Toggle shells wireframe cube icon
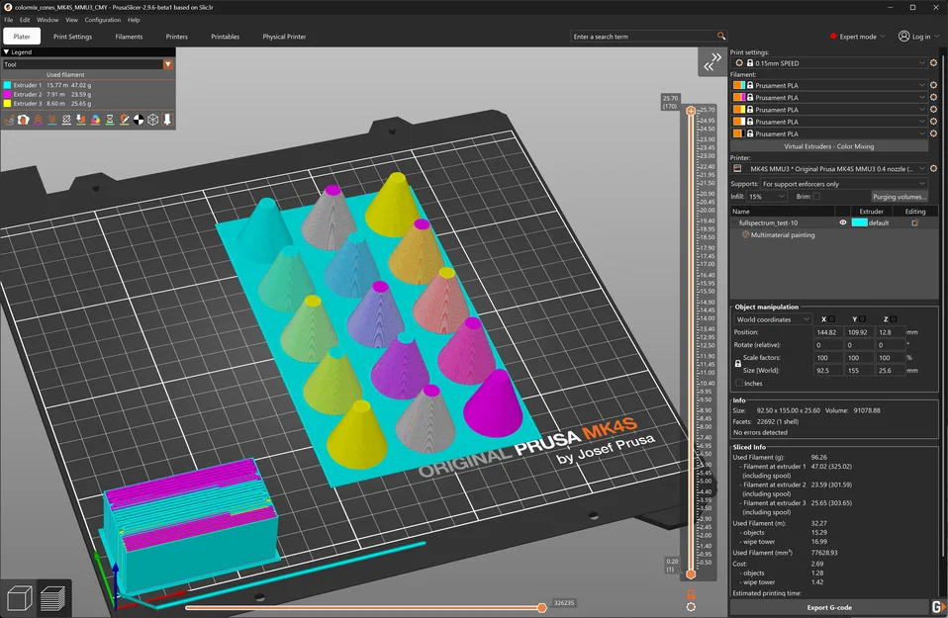Viewport: 948px width, 618px height. (x=153, y=120)
